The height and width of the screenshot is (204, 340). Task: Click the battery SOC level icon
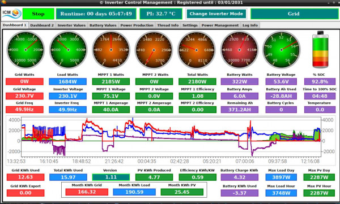coord(320,50)
